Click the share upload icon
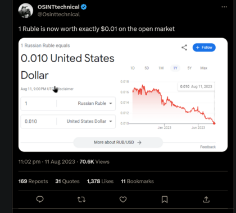This screenshot has height=213, width=236. 206,200
